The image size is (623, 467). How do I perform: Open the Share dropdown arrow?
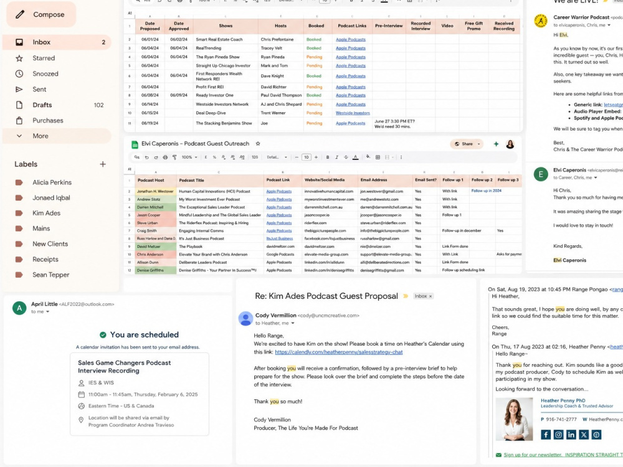[478, 144]
